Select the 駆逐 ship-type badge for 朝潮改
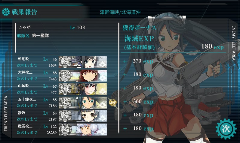The image size is (240, 143). [65, 62]
